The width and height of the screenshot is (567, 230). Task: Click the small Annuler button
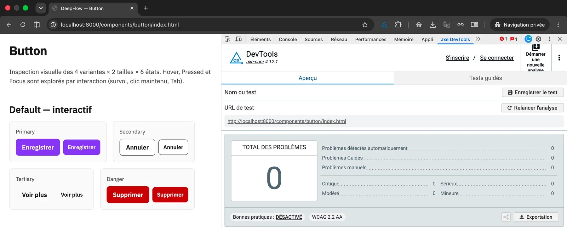[173, 147]
